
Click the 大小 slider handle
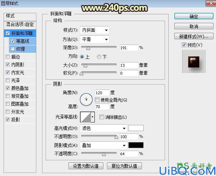point(86,66)
